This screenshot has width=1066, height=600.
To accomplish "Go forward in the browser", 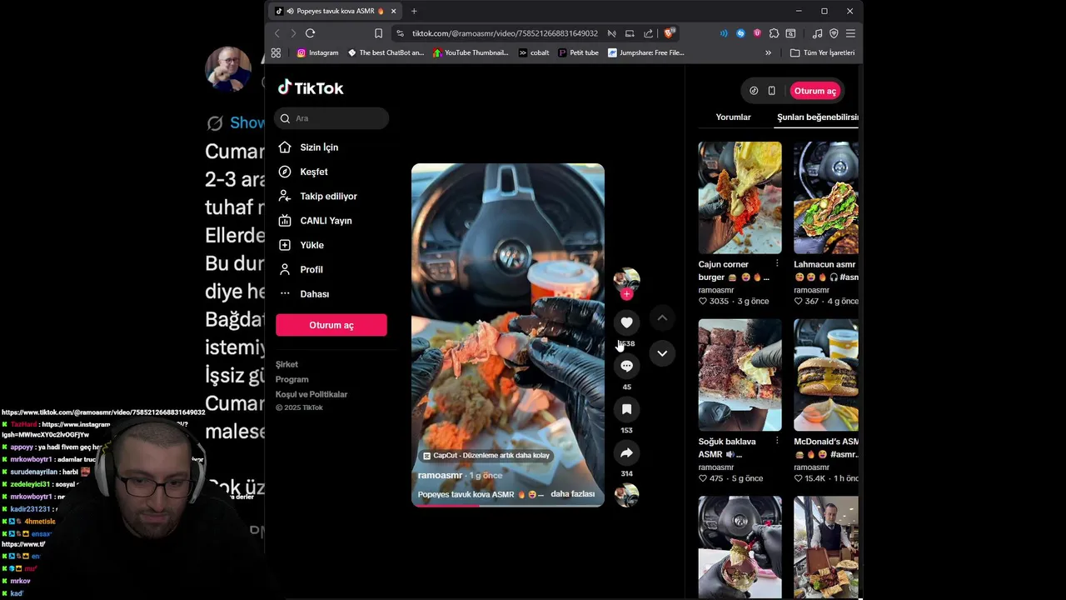I will [293, 33].
